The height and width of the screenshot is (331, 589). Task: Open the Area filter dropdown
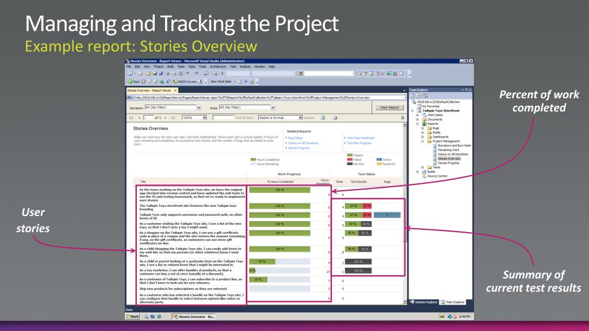click(x=273, y=107)
